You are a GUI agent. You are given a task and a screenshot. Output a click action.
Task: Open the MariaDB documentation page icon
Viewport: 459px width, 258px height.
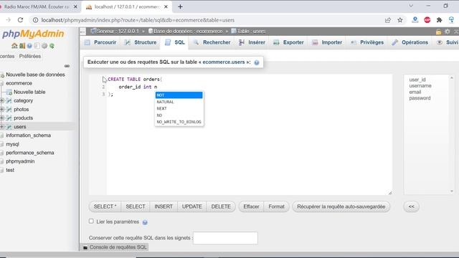[37, 46]
